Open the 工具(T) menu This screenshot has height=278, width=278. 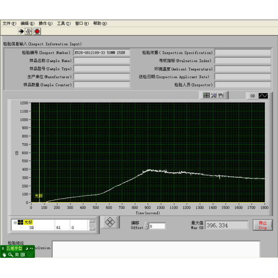click(x=64, y=23)
